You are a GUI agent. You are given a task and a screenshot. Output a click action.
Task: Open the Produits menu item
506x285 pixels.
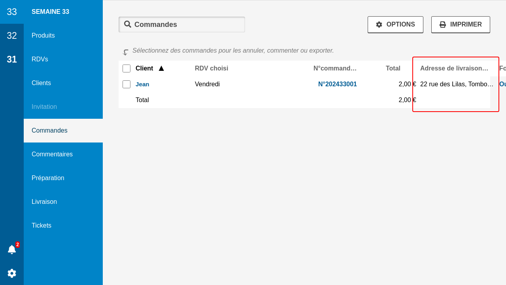(43, 36)
